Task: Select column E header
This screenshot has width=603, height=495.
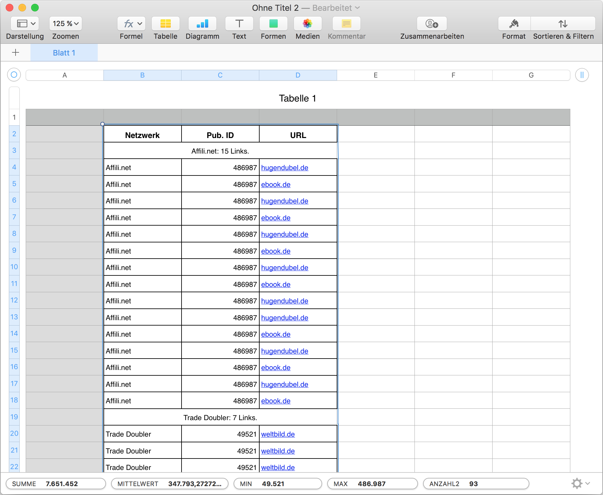Action: tap(375, 75)
